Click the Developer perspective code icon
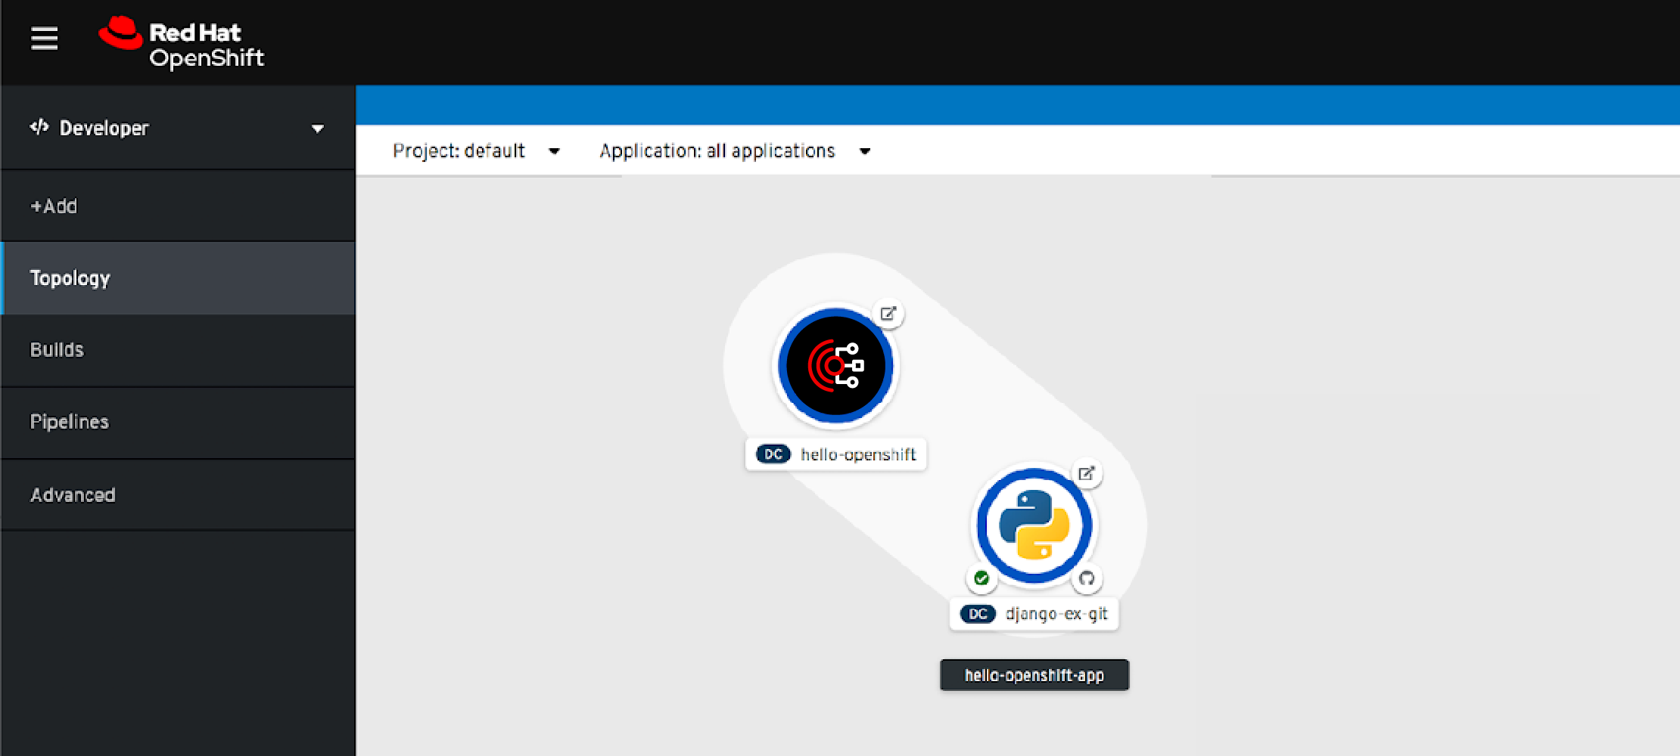 coord(39,127)
